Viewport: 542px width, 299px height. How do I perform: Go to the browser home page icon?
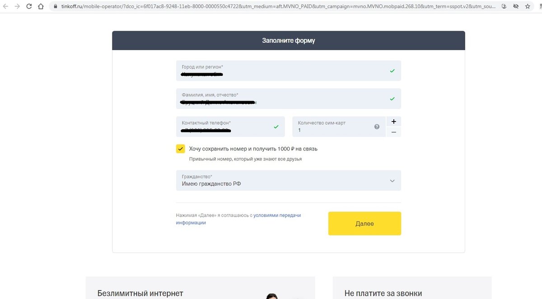[x=41, y=6]
